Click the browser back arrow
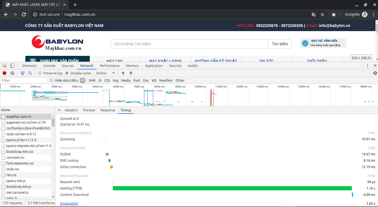This screenshot has height=207, width=378. tap(6, 14)
